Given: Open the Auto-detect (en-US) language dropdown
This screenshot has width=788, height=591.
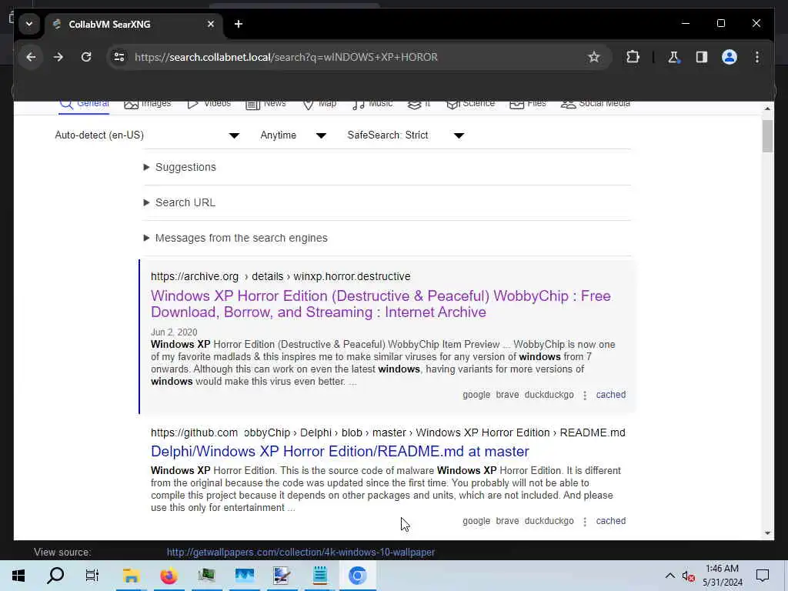Looking at the screenshot, I should [147, 135].
